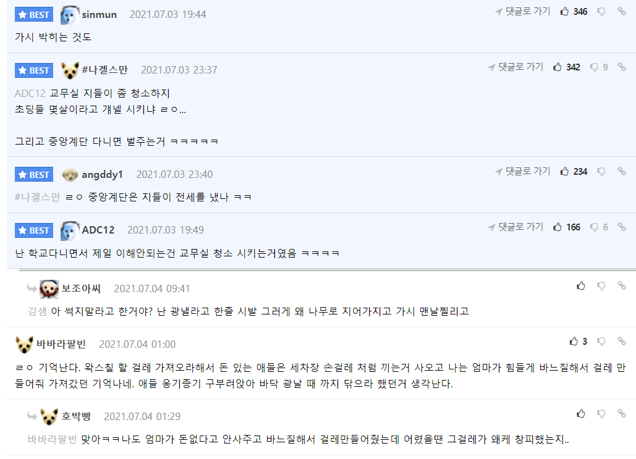Viewport: 636px width, 459px height.
Task: Open angddy1's 댓글로 가기 link
Action: (522, 172)
